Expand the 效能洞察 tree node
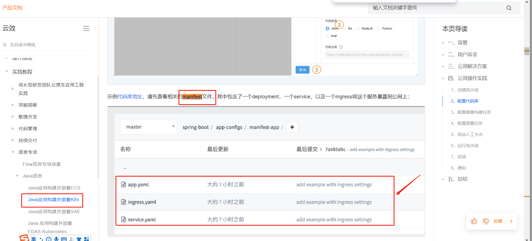Image resolution: width=532 pixels, height=241 pixels. pos(13,105)
